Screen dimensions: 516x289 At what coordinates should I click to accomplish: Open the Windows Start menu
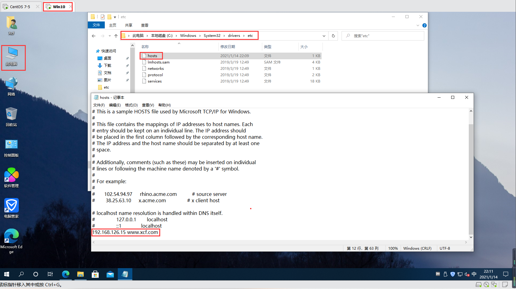point(7,274)
